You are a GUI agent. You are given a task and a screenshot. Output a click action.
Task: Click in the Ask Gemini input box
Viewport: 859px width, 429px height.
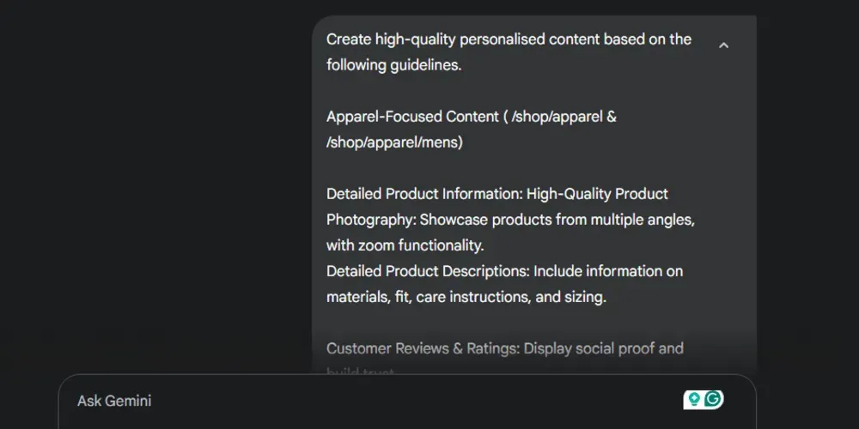click(x=407, y=402)
